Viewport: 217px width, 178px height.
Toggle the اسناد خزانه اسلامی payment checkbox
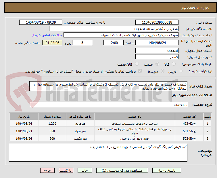pos(140,71)
